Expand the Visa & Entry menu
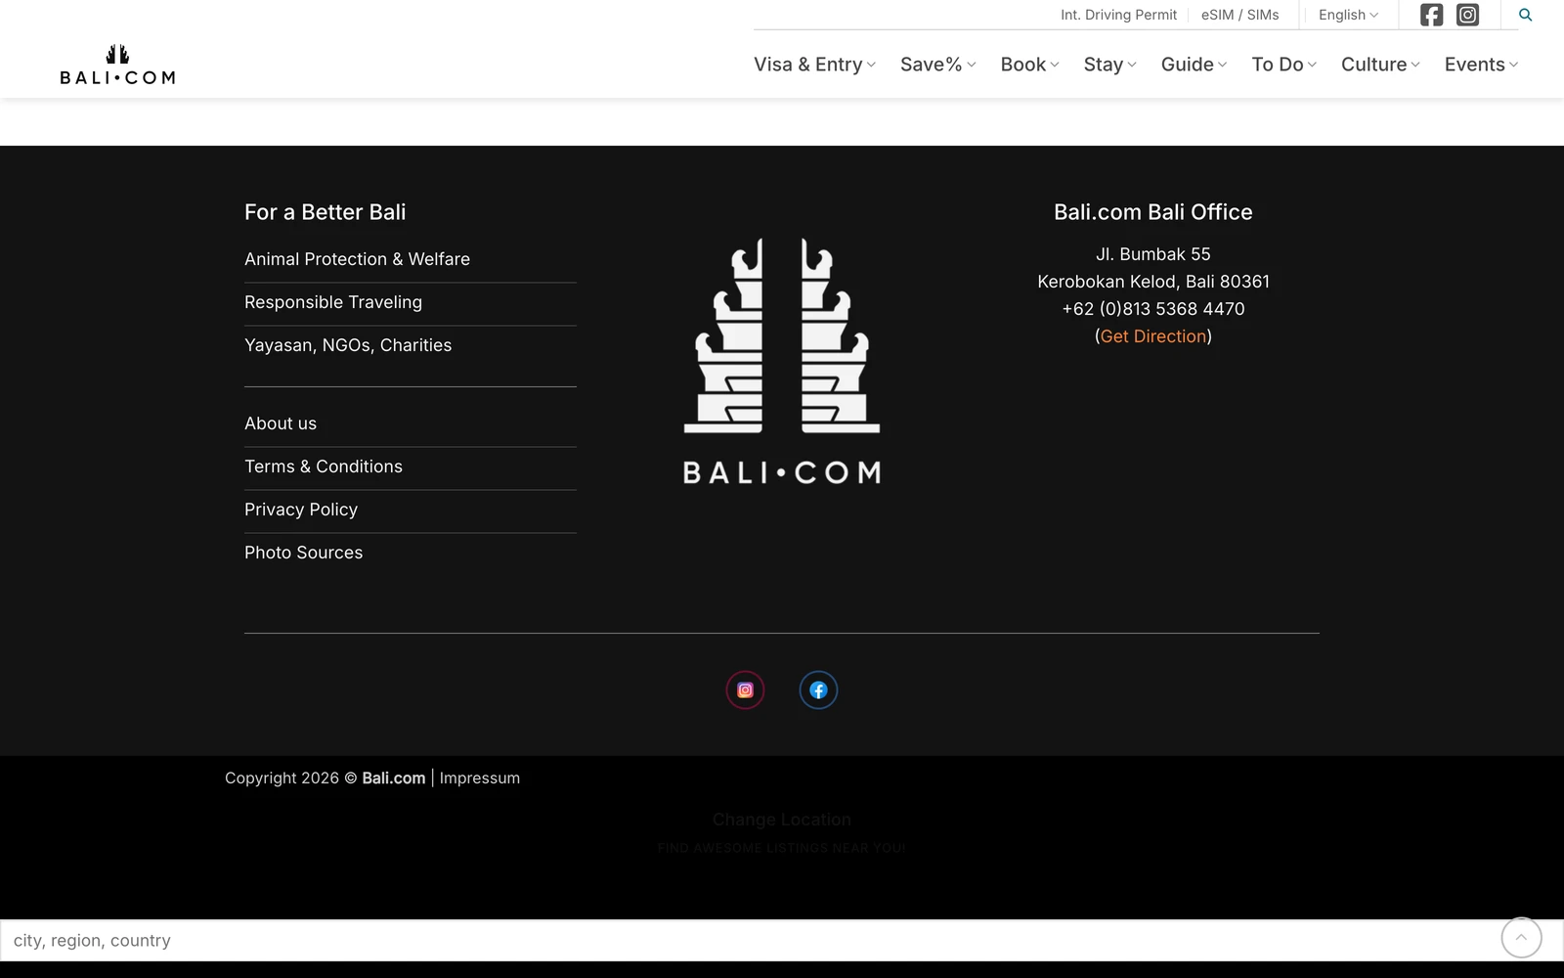 tap(814, 65)
